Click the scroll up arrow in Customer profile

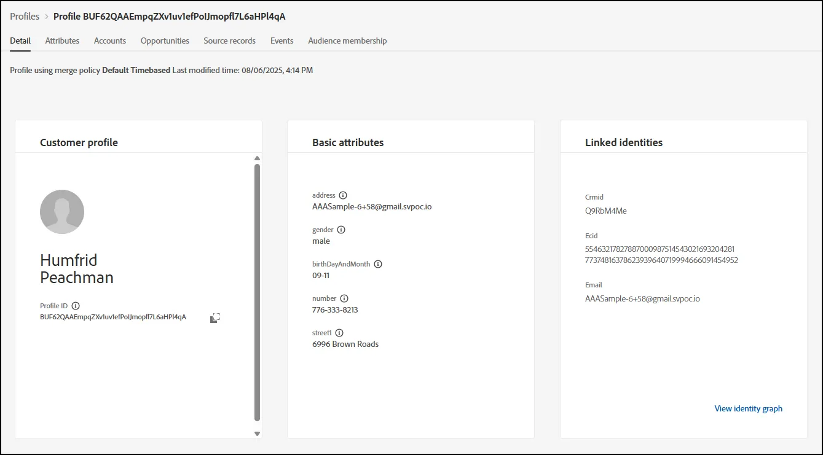pyautogui.click(x=257, y=158)
